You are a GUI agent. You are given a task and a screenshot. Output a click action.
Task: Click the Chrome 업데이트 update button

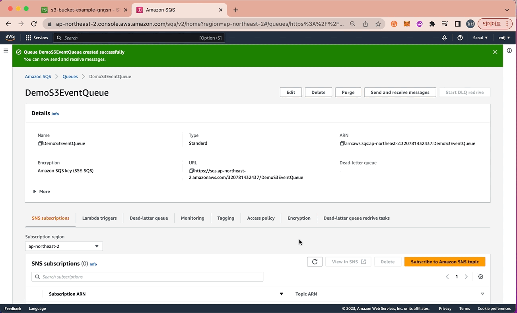coord(495,24)
